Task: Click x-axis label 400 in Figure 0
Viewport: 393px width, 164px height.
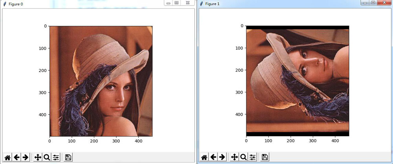Action: [139, 141]
